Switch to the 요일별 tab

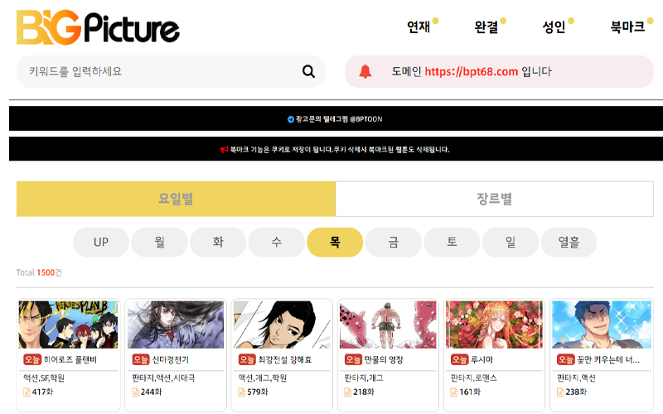176,199
